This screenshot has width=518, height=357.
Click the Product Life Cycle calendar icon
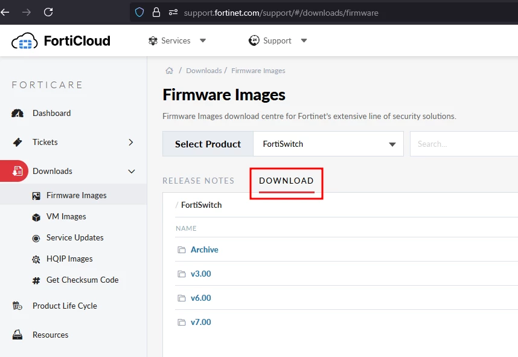click(x=17, y=306)
